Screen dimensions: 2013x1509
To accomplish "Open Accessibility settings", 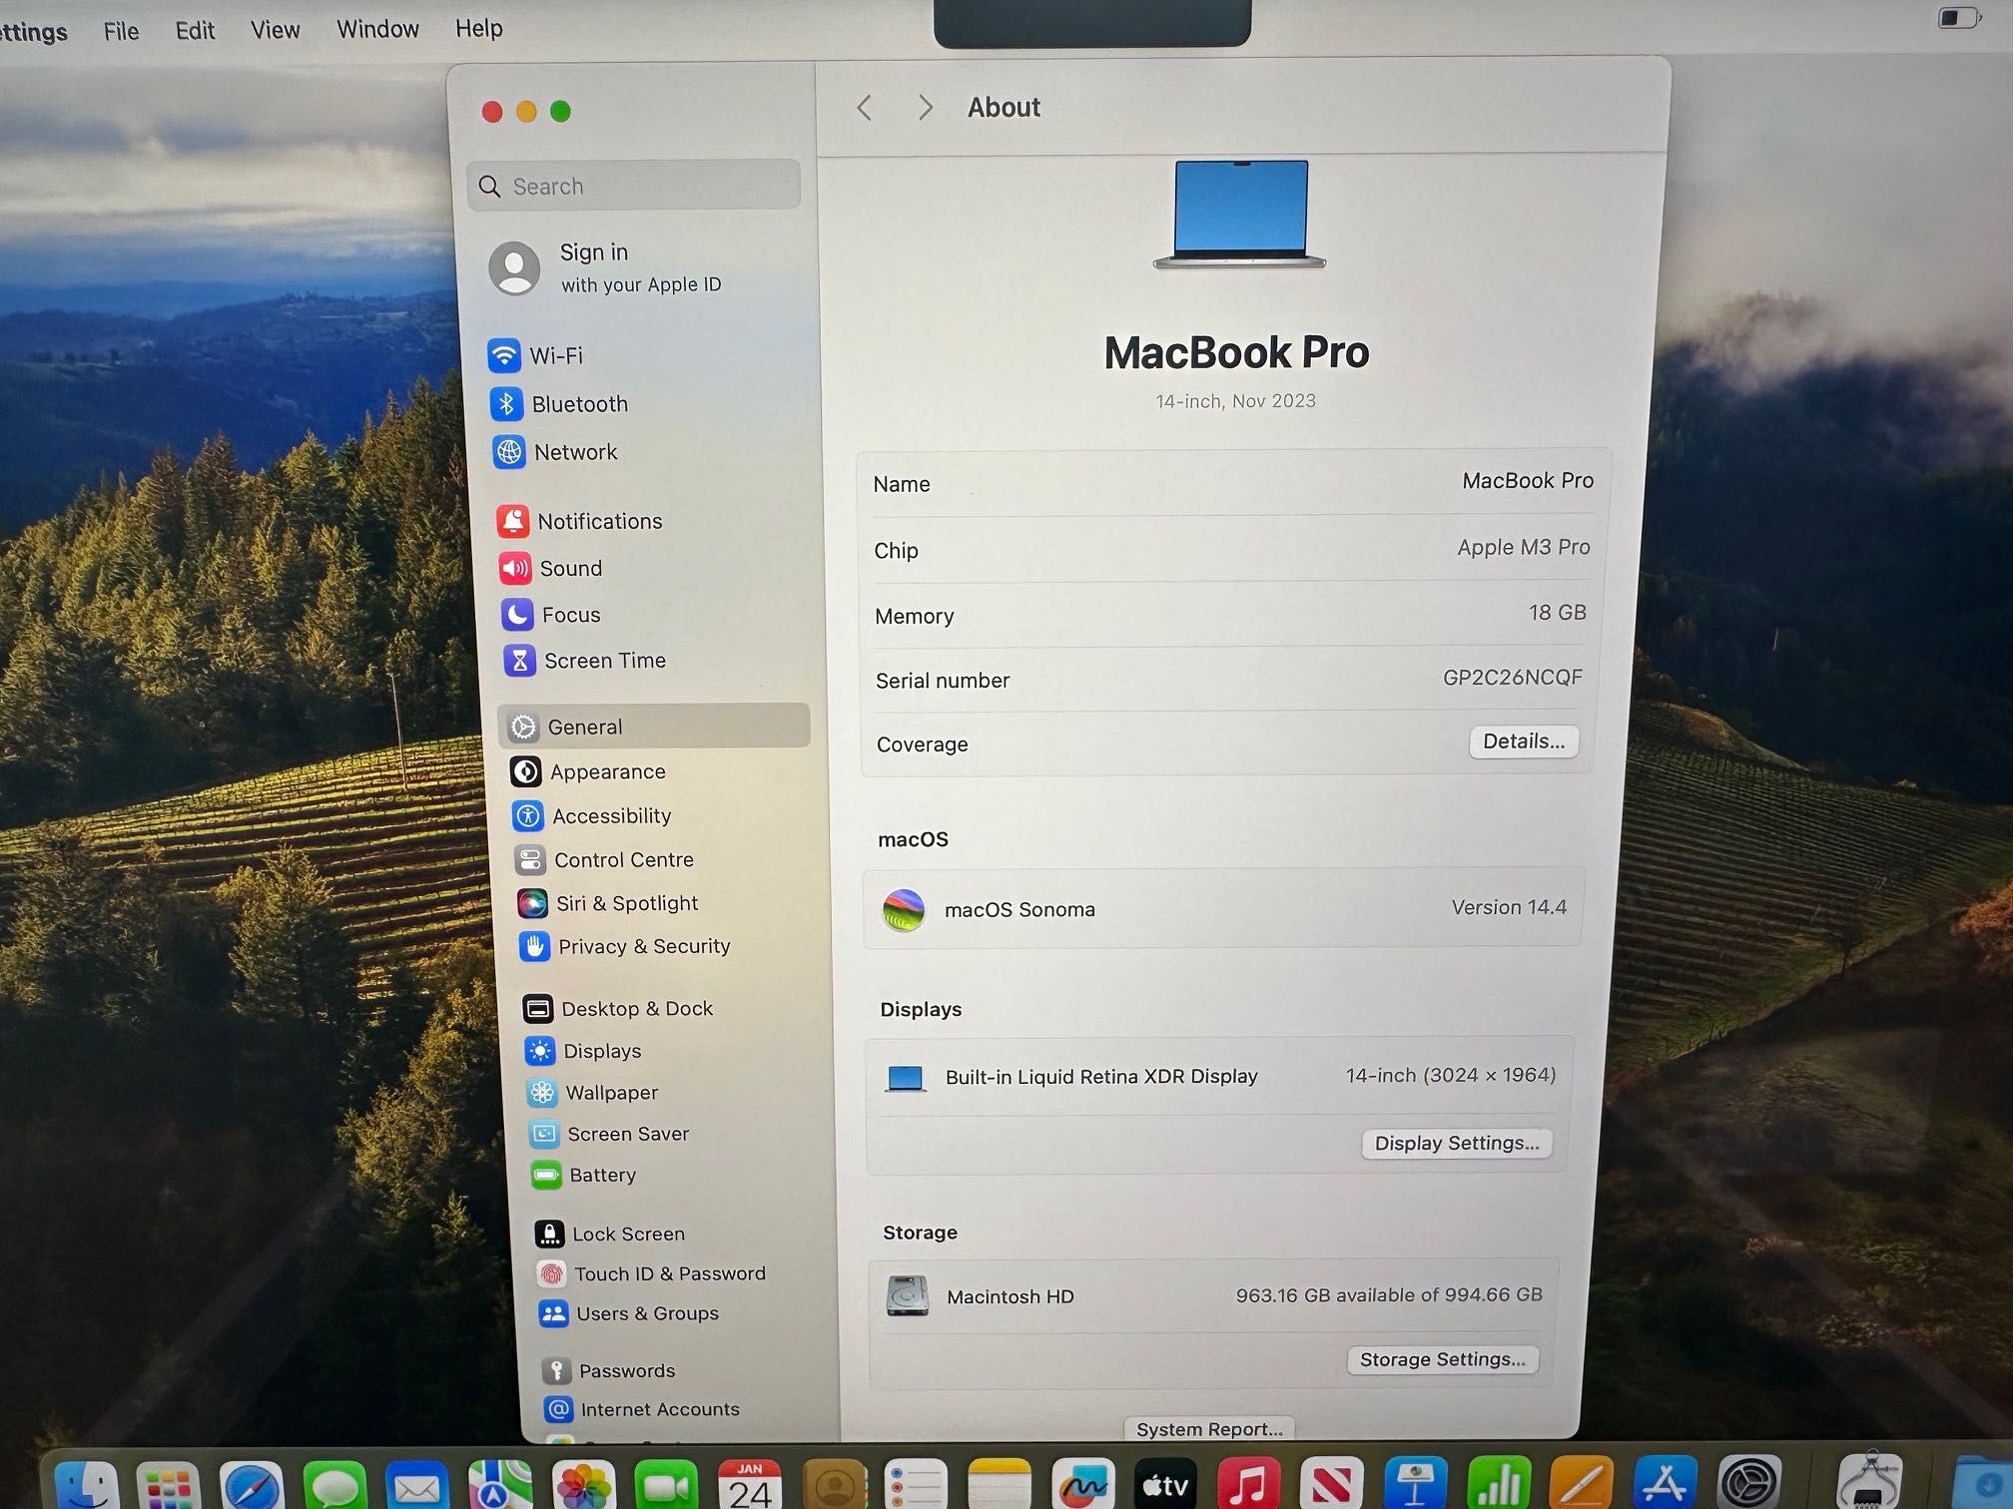I will tap(592, 815).
